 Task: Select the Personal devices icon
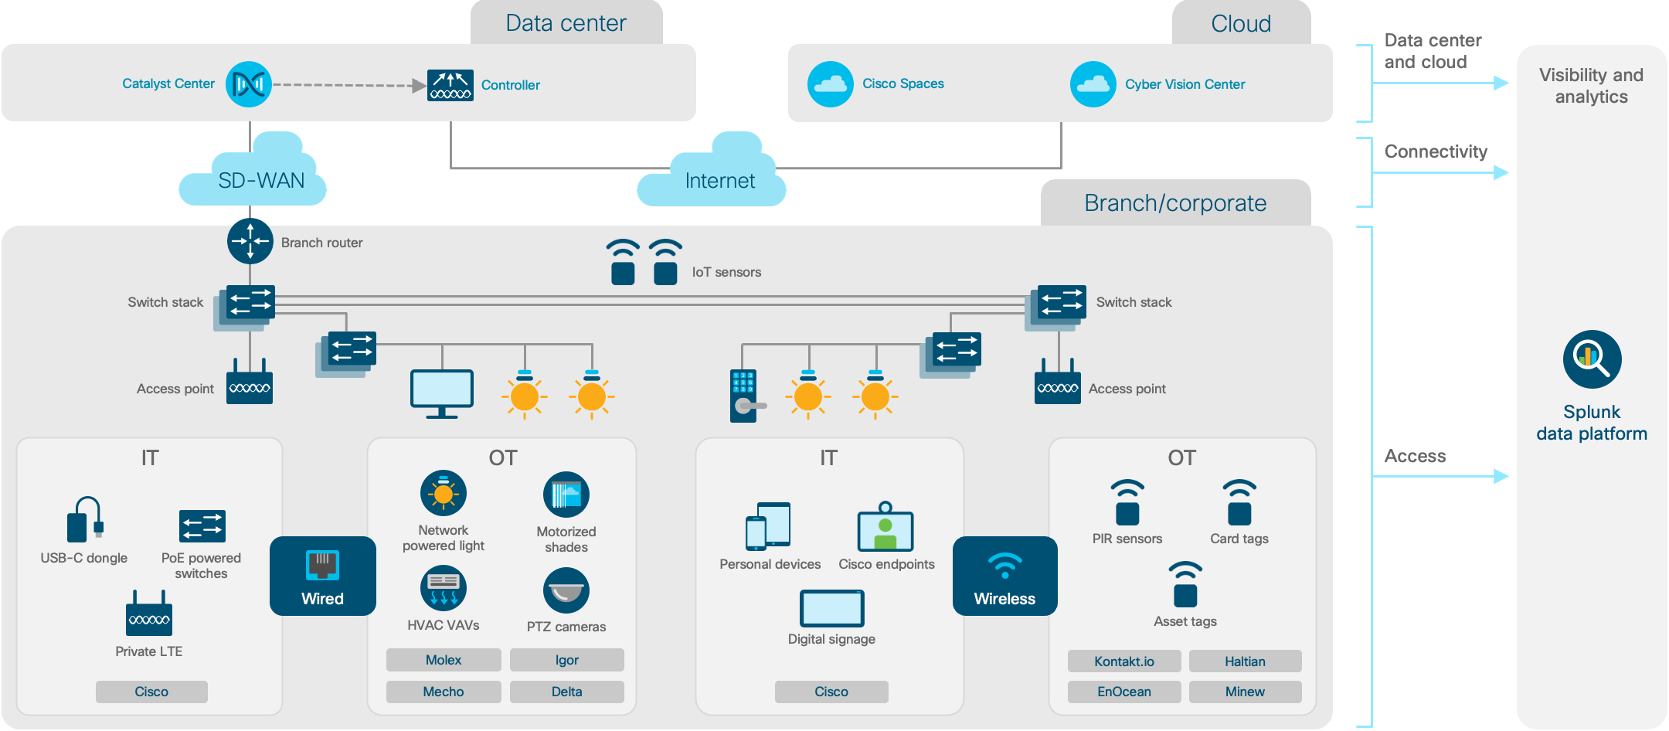tap(768, 526)
